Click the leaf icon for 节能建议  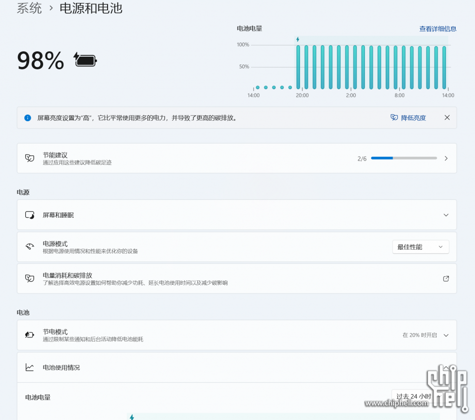30,158
